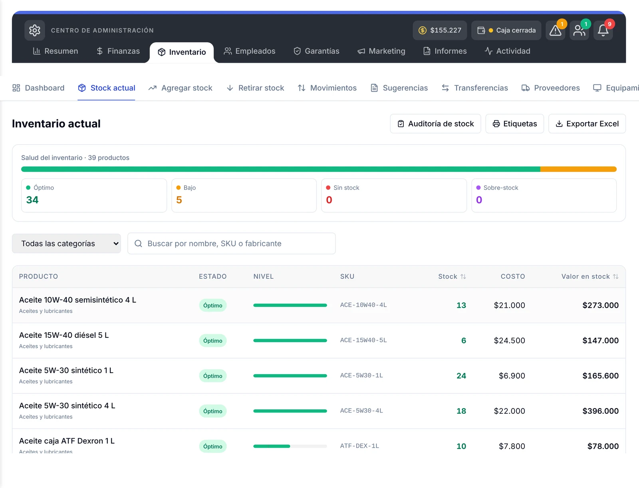Click the warning triangle alerts icon
Image resolution: width=639 pixels, height=488 pixels.
(x=555, y=30)
